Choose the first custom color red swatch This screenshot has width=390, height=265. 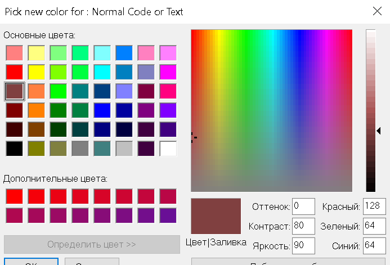(15, 196)
